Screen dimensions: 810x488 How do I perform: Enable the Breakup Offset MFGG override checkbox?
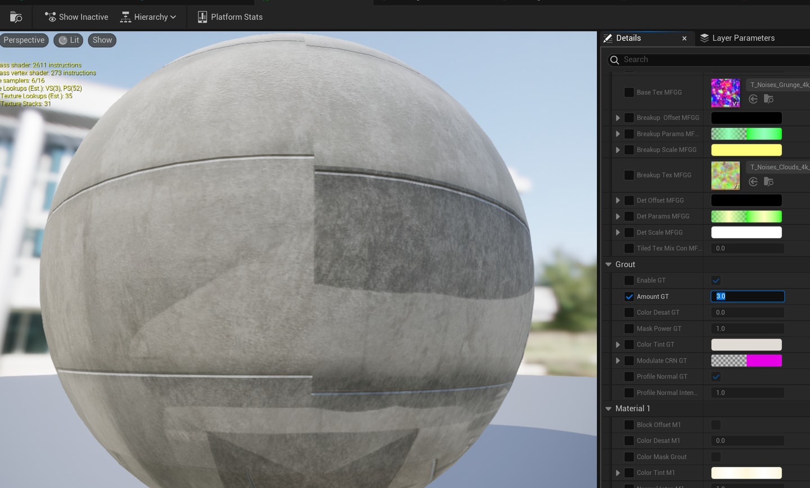(x=629, y=118)
